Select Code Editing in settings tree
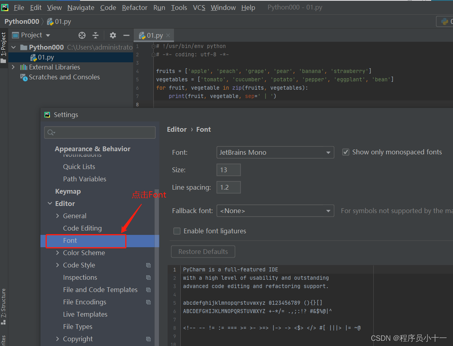 point(82,228)
